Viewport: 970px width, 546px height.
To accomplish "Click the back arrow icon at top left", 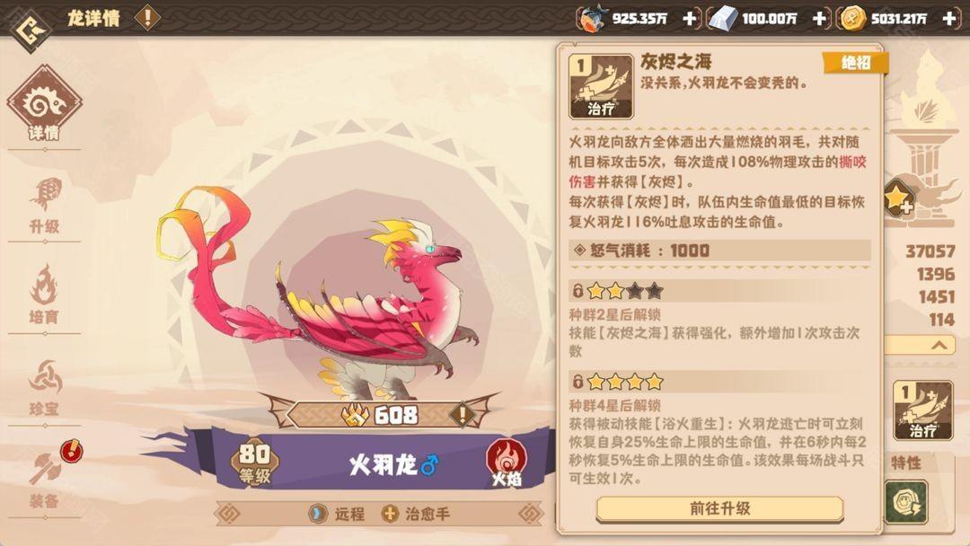I will pyautogui.click(x=31, y=31).
